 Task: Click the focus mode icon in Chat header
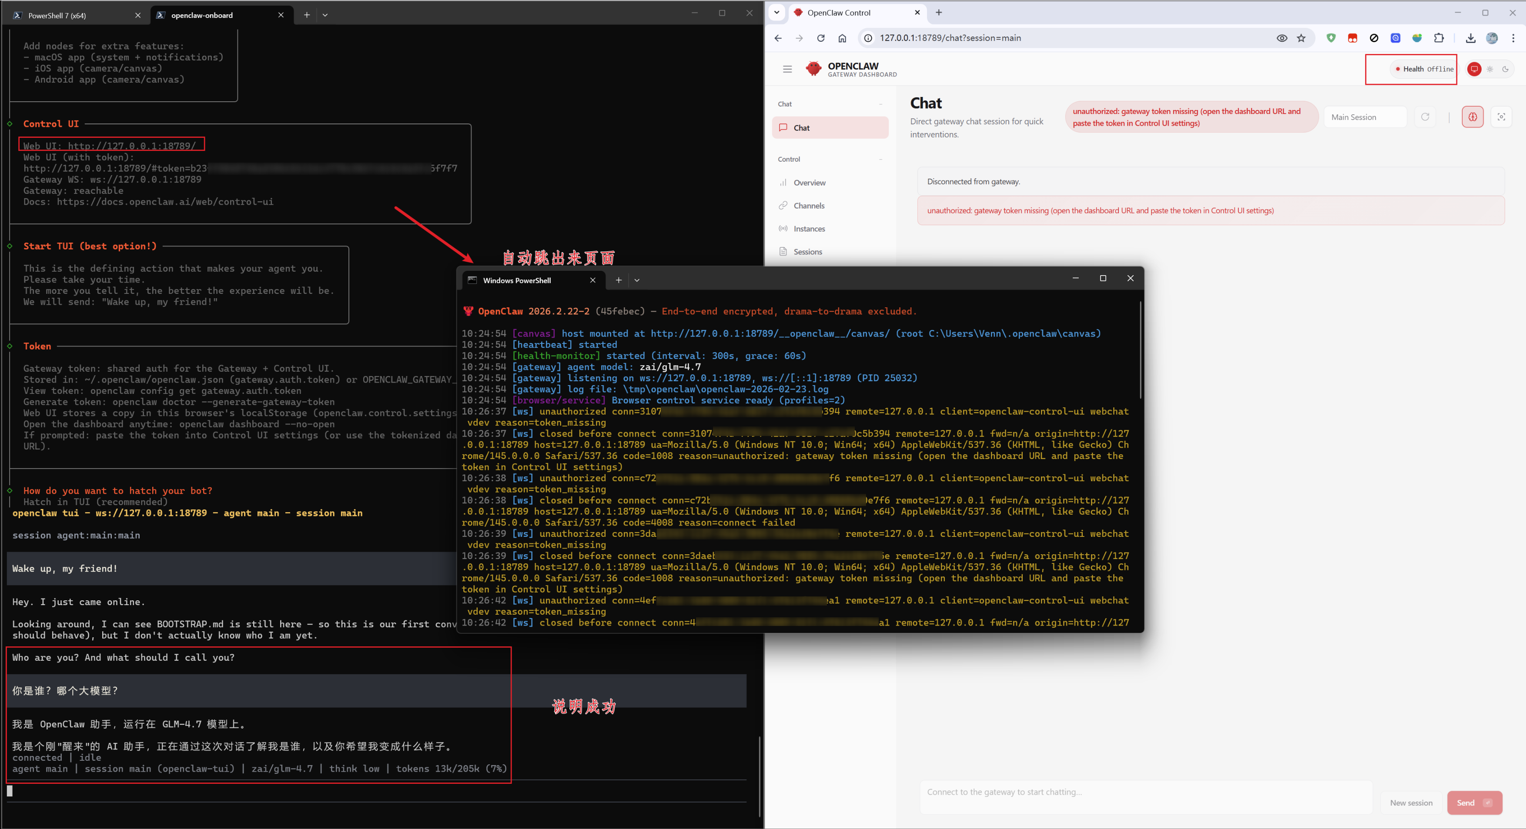tap(1500, 117)
